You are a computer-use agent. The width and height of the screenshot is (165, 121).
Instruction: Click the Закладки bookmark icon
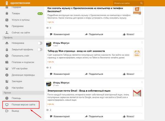[x=7, y=81]
